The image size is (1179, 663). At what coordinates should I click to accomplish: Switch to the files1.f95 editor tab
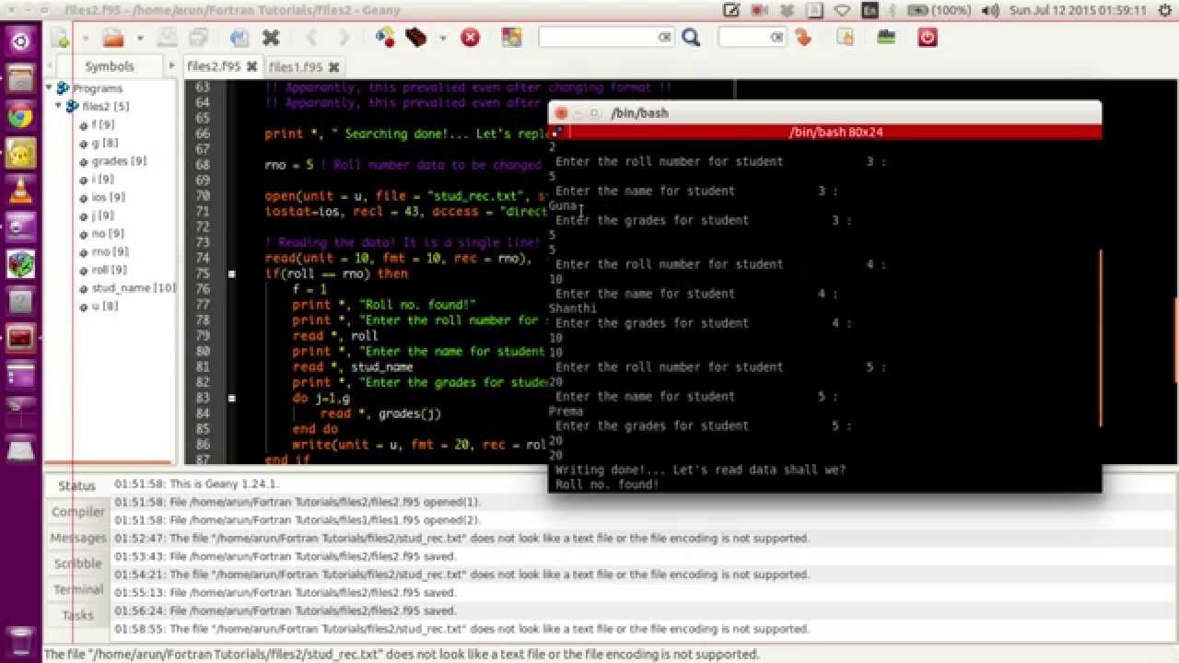pos(296,67)
